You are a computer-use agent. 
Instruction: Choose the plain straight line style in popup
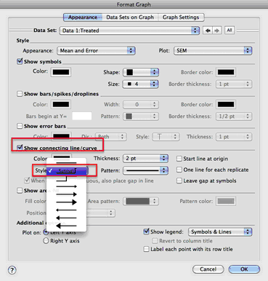66,163
